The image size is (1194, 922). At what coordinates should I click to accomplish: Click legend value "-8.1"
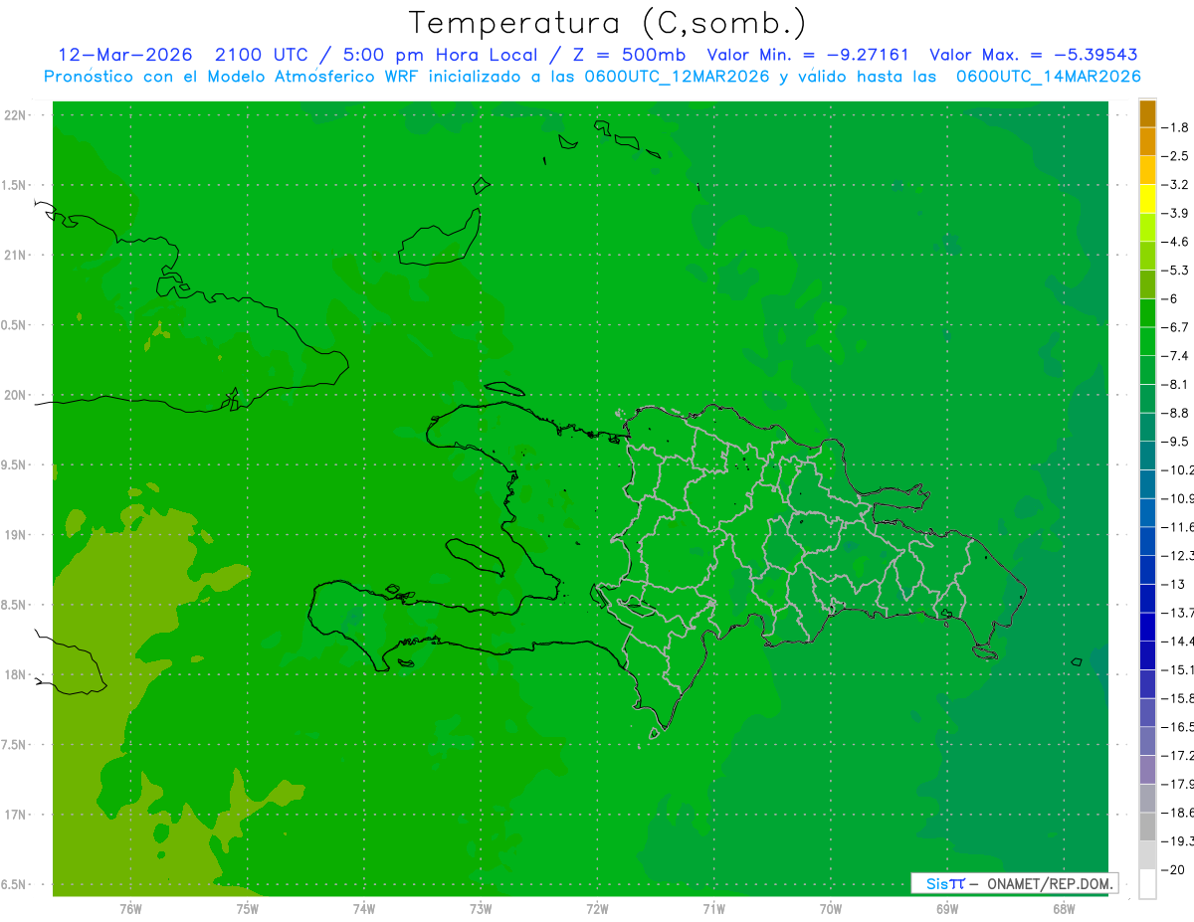[x=1177, y=385]
